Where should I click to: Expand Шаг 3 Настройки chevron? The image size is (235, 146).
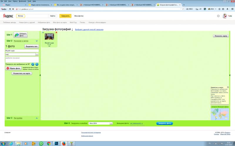37,118
